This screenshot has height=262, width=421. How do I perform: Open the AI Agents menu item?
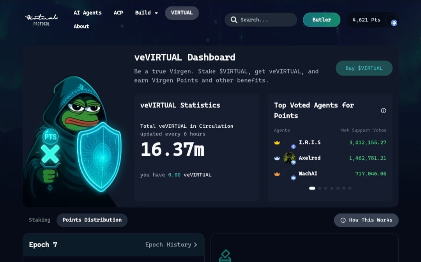click(88, 13)
